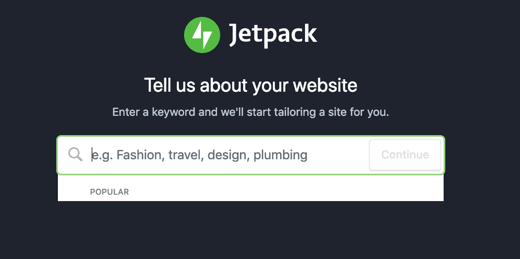This screenshot has width=520, height=259.
Task: Click the white area beside POPULAR label
Action: coord(281,192)
